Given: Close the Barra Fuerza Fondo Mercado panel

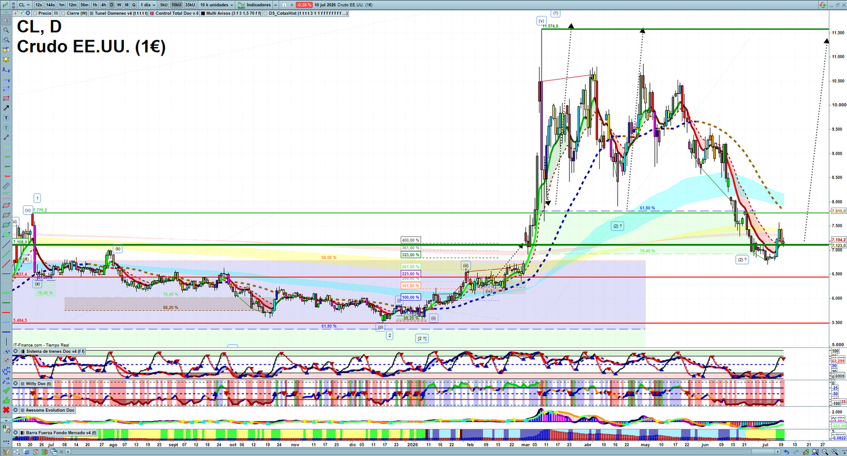Looking at the screenshot, I should [x=15, y=433].
